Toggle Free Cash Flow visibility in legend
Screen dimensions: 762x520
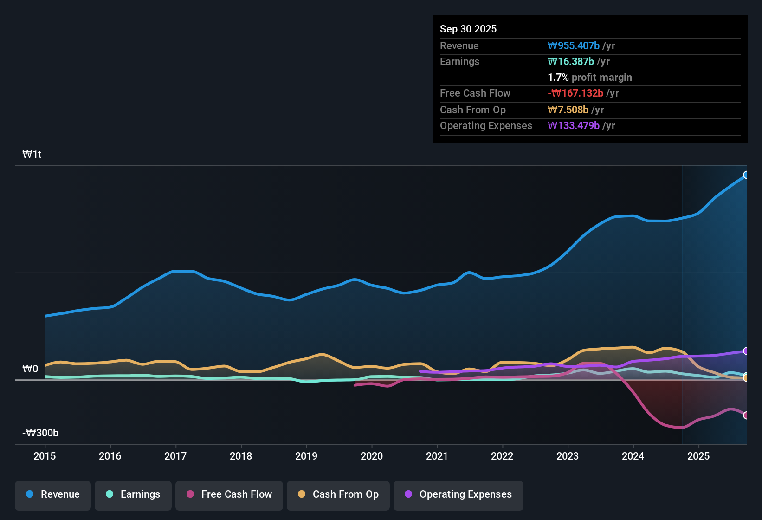tap(229, 494)
